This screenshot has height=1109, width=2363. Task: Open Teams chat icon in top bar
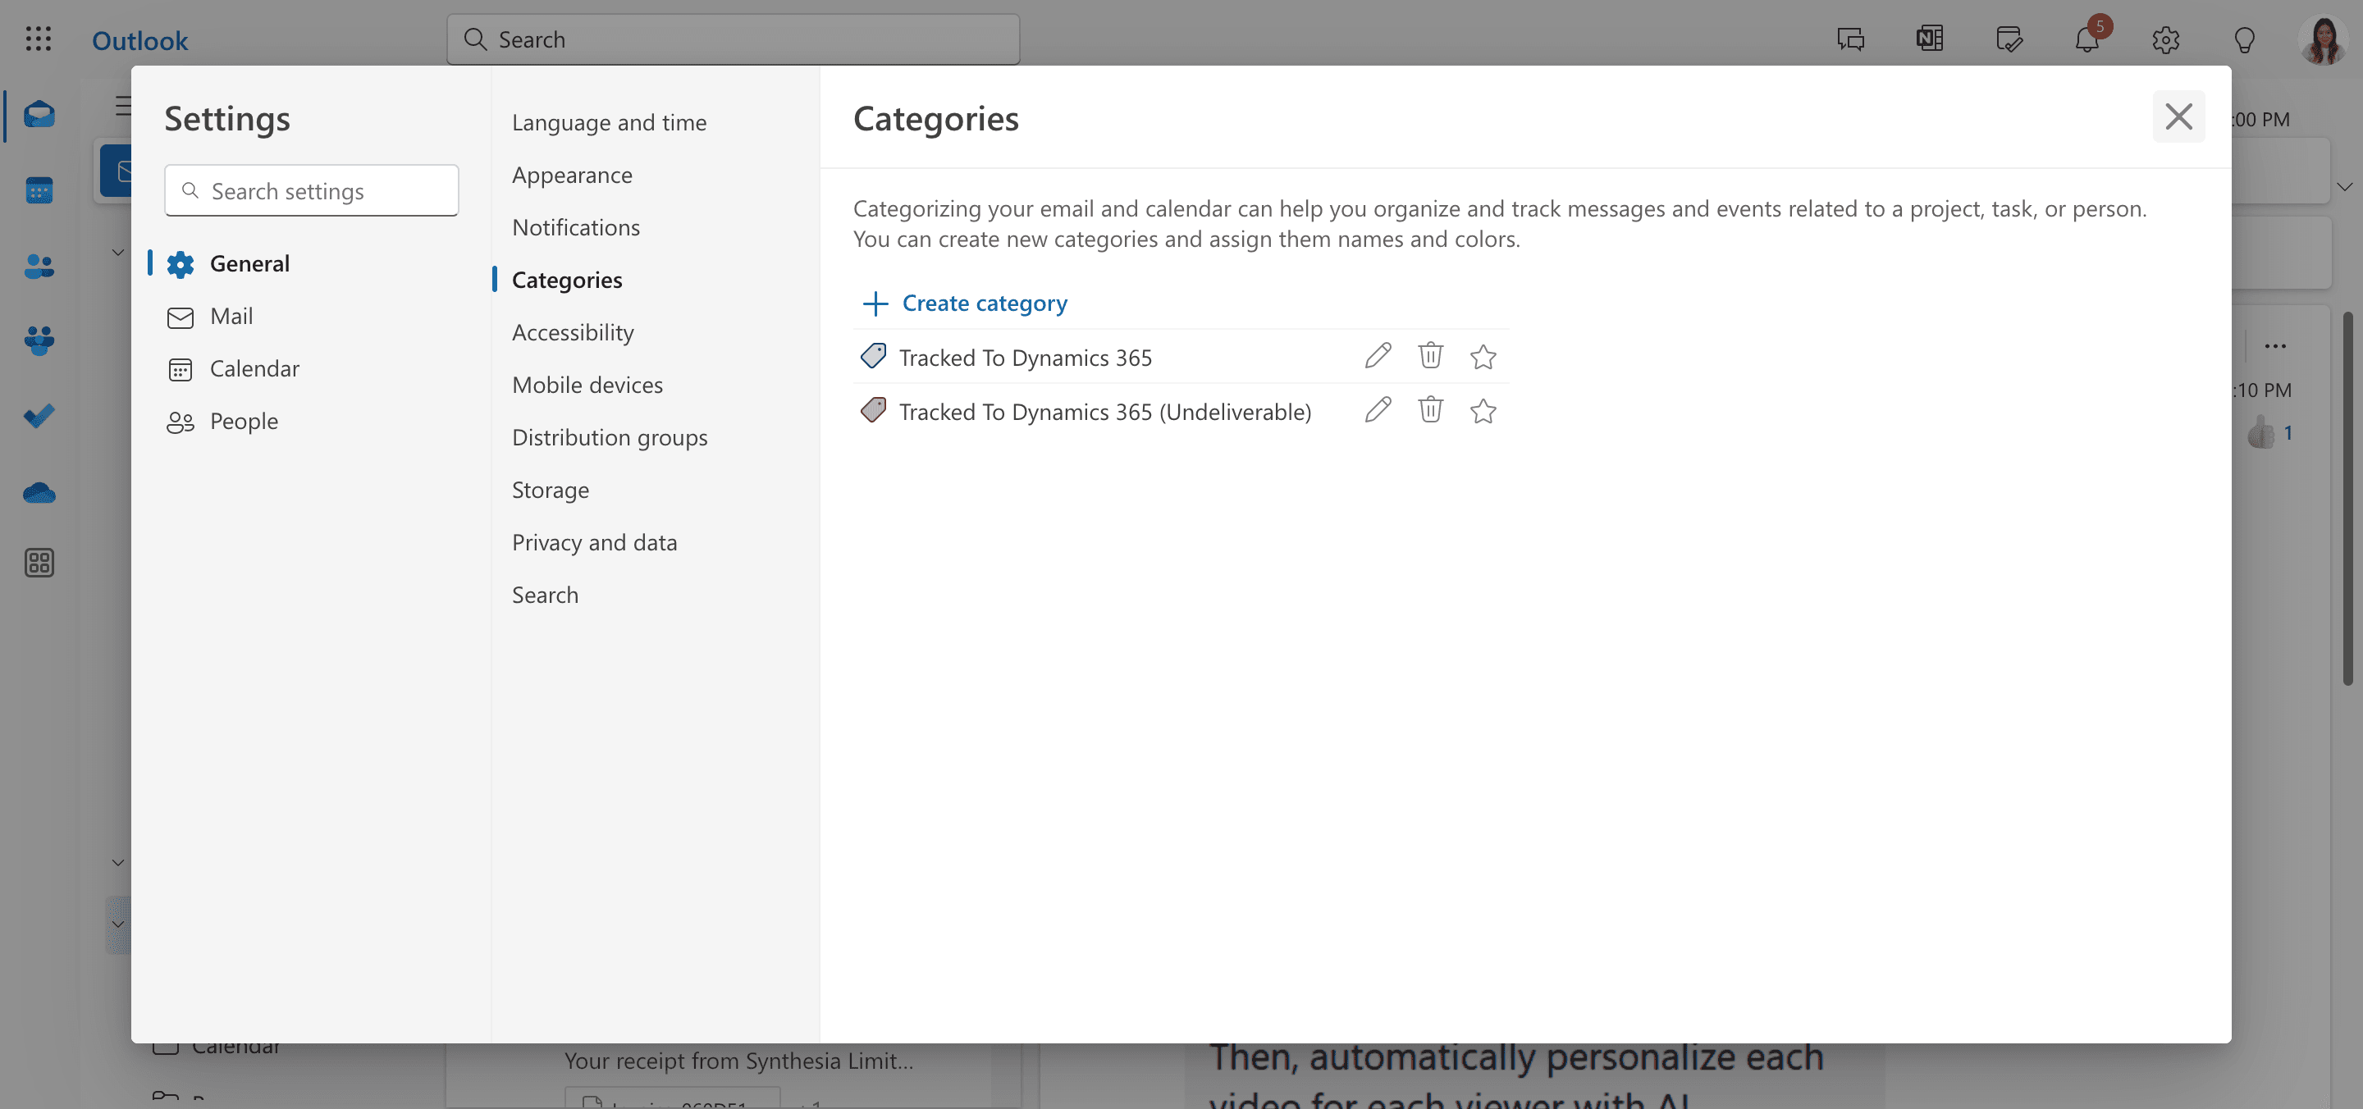[x=1850, y=39]
